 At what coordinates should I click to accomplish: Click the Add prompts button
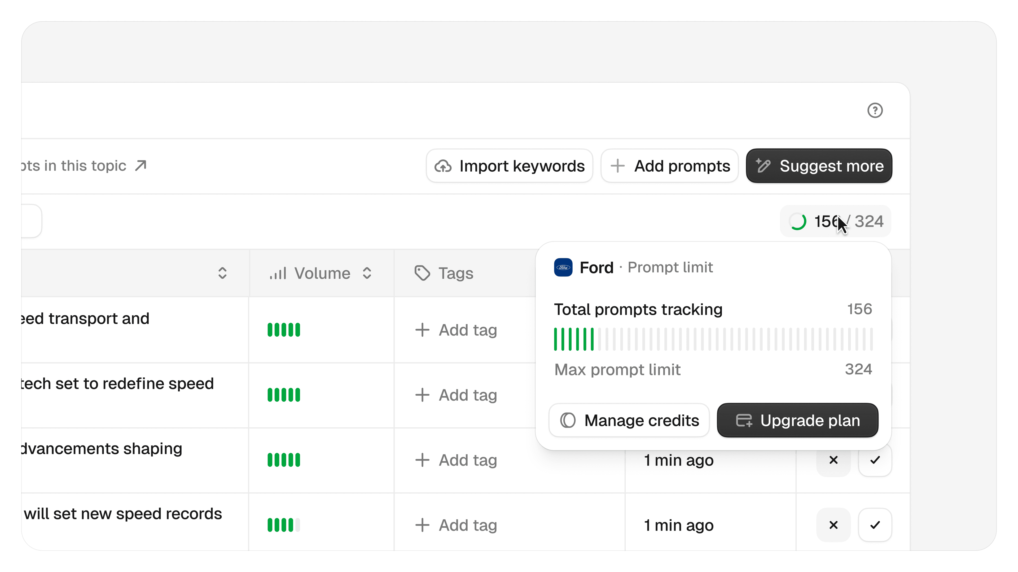click(669, 166)
